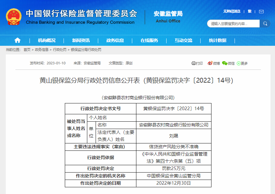Click the 无障碍浏览 link
275x194 pixels.
point(232,12)
